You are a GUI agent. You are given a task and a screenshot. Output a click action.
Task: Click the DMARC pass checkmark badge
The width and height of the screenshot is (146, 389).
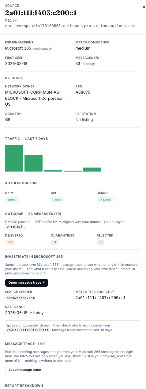pyautogui.click(x=105, y=199)
